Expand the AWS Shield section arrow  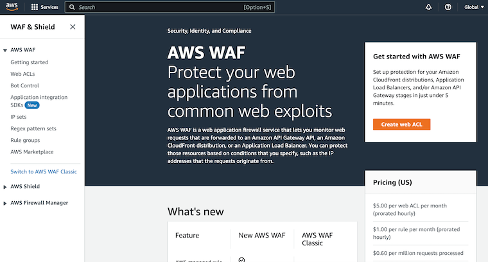[x=5, y=187]
